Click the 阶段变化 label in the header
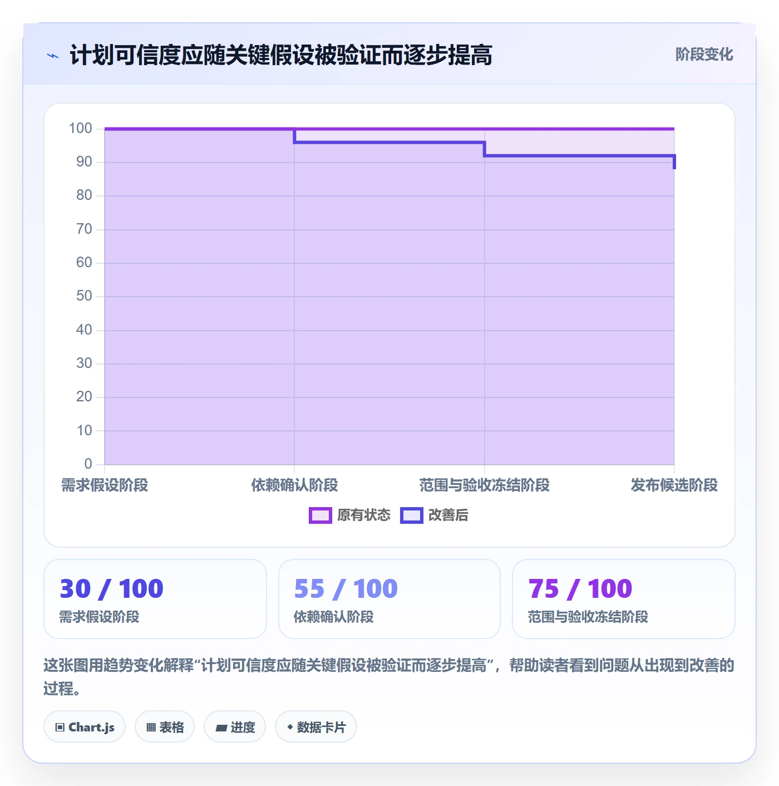The height and width of the screenshot is (786, 779). click(x=704, y=55)
